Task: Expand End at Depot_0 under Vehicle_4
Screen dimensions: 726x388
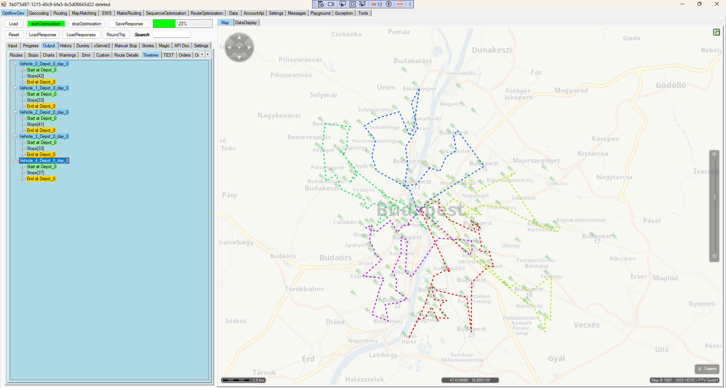Action: [x=22, y=179]
